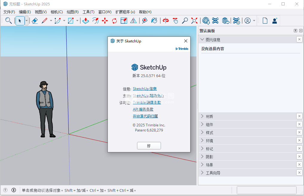Screen dimensions: 304x196
Task: Open the 工具(T) menu
Action: pyautogui.click(x=88, y=12)
